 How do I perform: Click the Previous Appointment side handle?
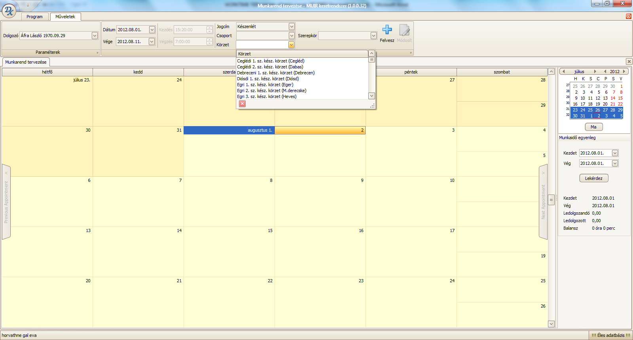click(x=6, y=202)
